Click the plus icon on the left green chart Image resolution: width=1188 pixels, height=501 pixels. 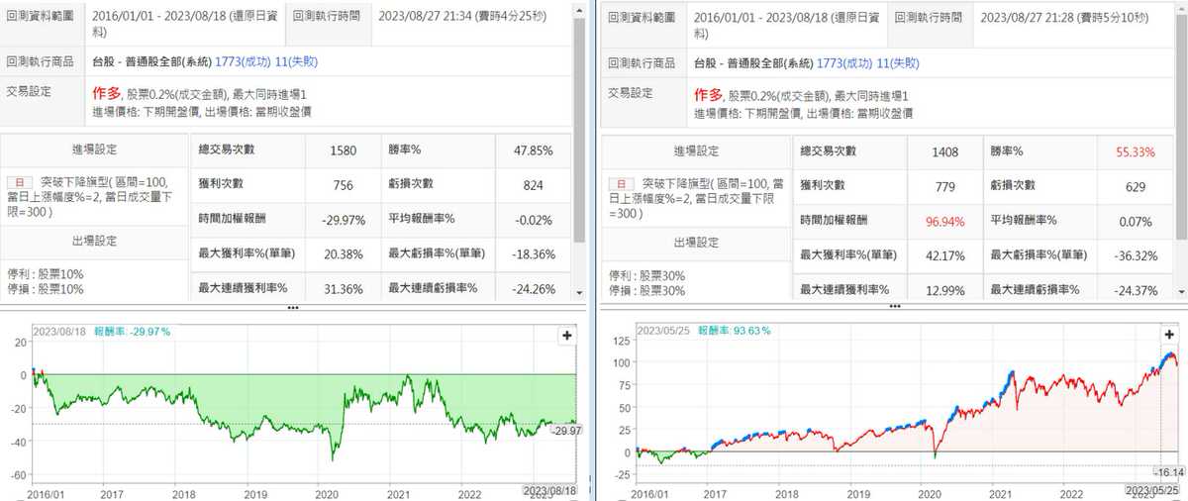[567, 336]
